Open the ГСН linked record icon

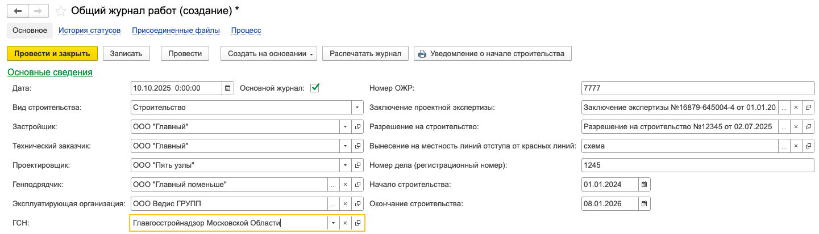tap(357, 223)
